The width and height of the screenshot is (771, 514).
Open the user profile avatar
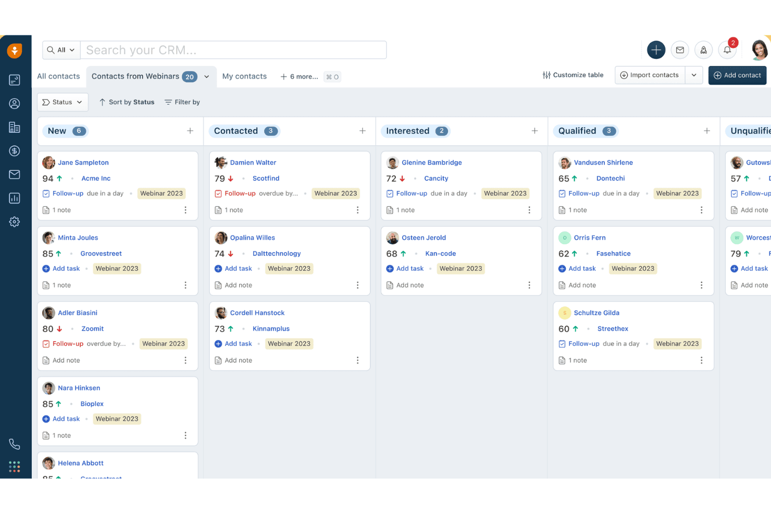[759, 49]
